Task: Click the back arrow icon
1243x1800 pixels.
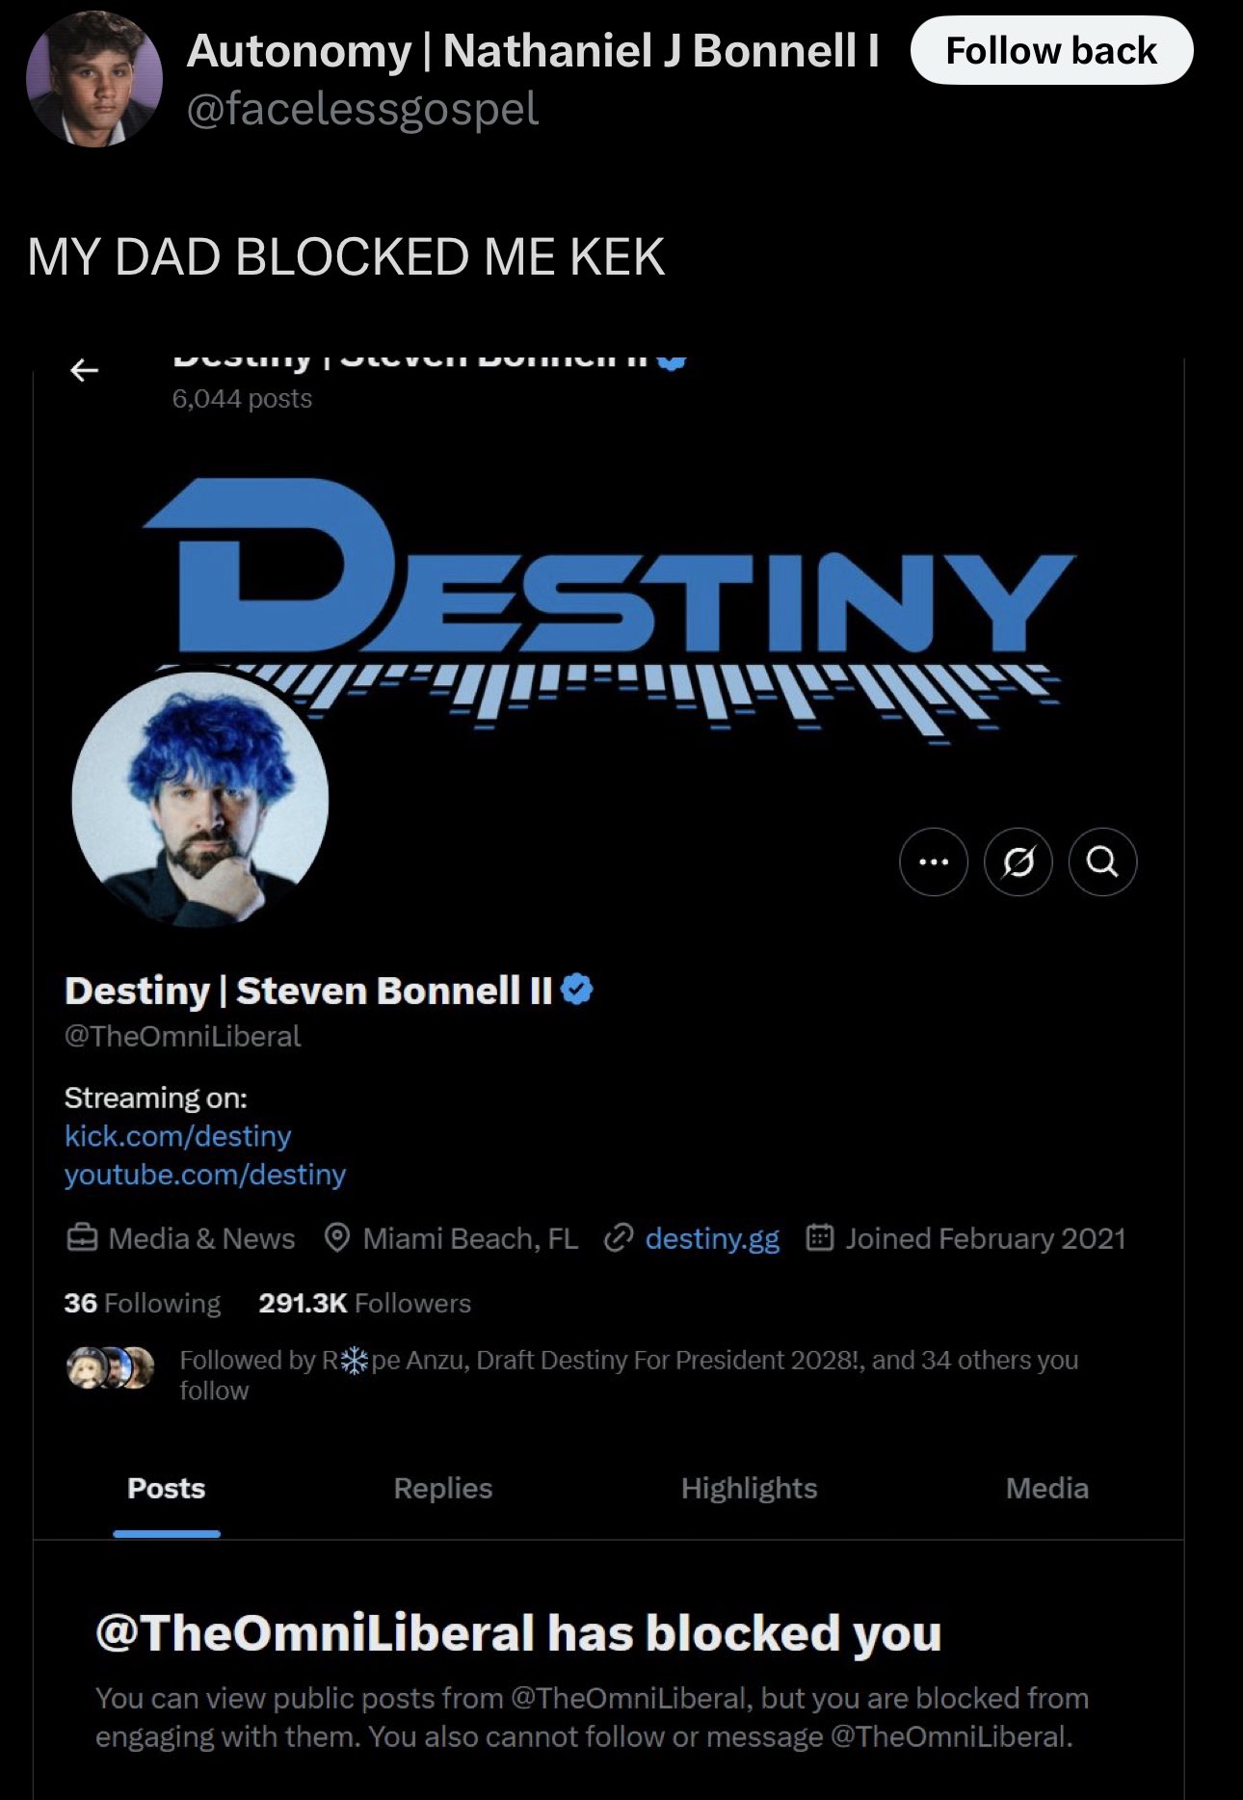Action: 85,370
